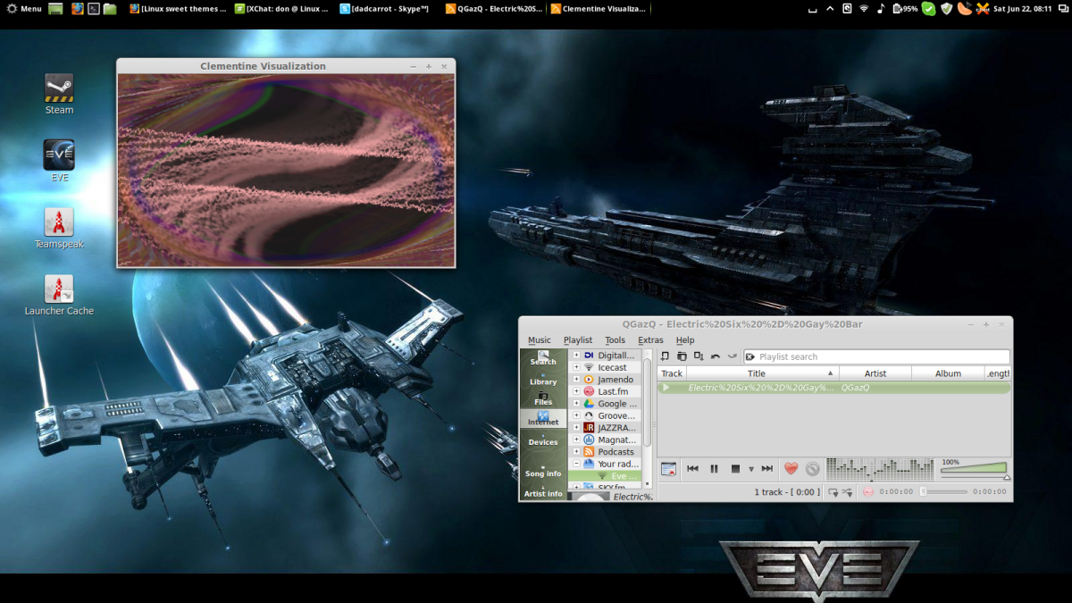1072x603 pixels.
Task: Expand the Digitally Imported tree node
Action: pos(576,356)
